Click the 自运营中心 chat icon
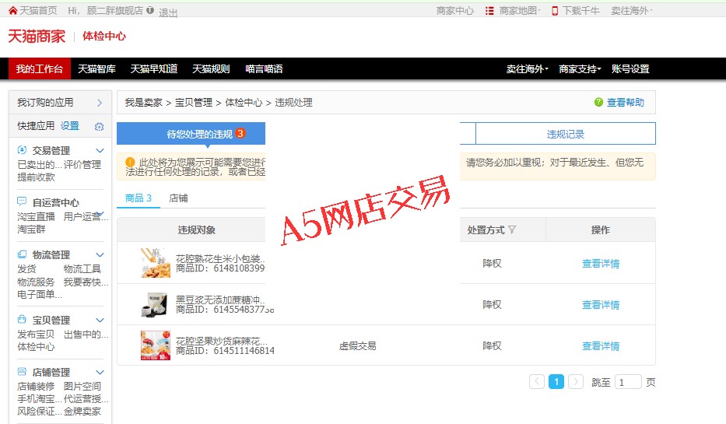726x424 pixels. [22, 201]
